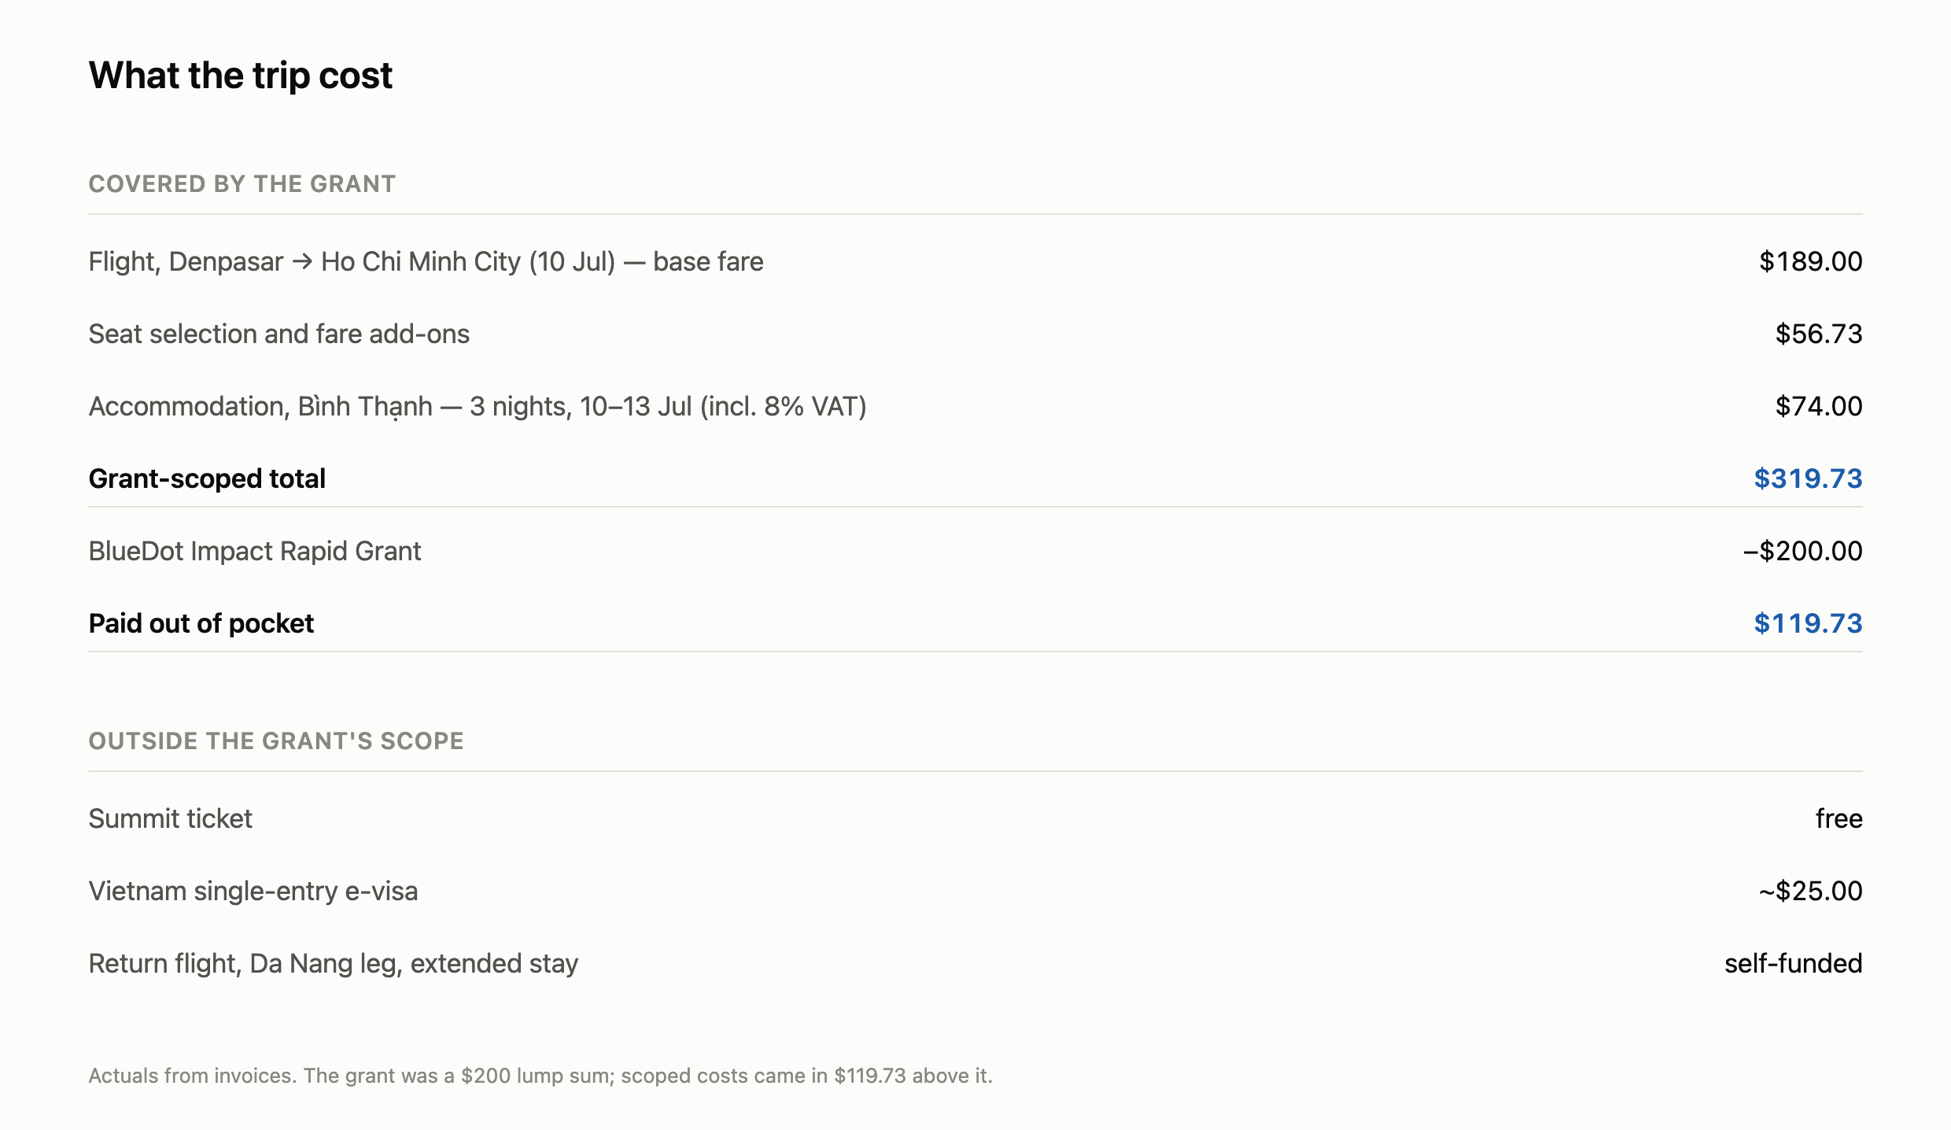Viewport: 1951px width, 1130px height.
Task: Click the $189.00 base fare amount
Action: click(1810, 261)
